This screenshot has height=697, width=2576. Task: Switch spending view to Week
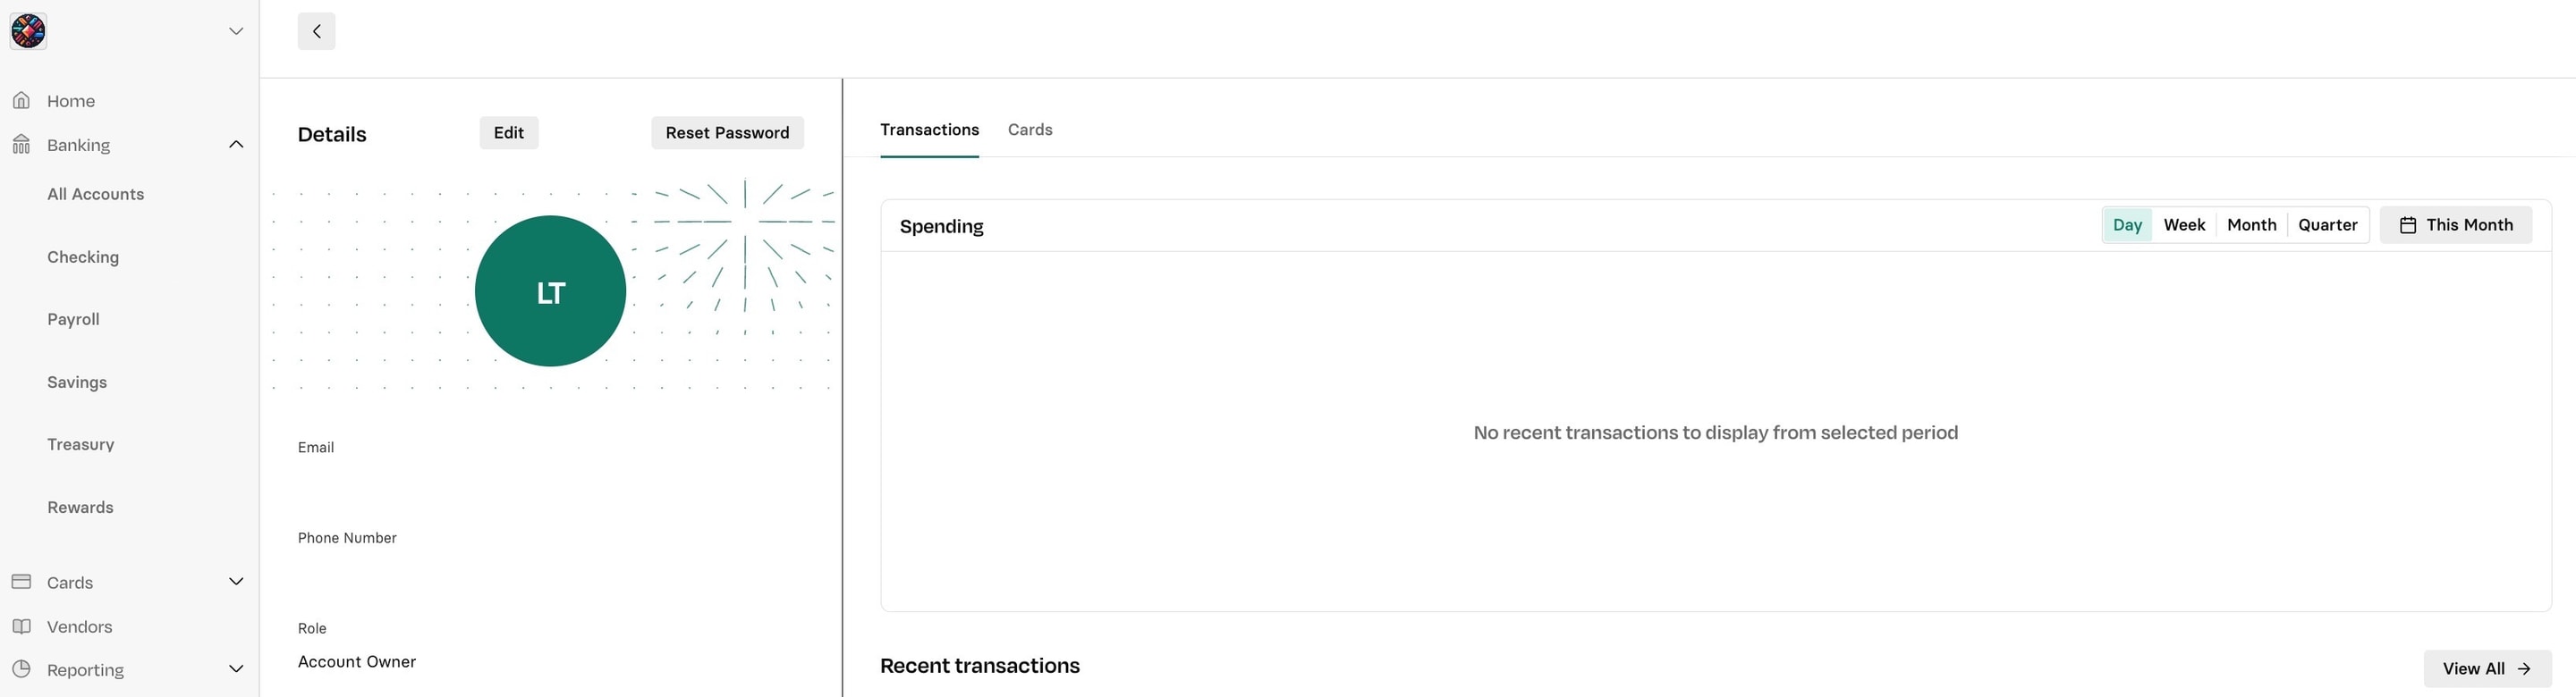(2184, 224)
